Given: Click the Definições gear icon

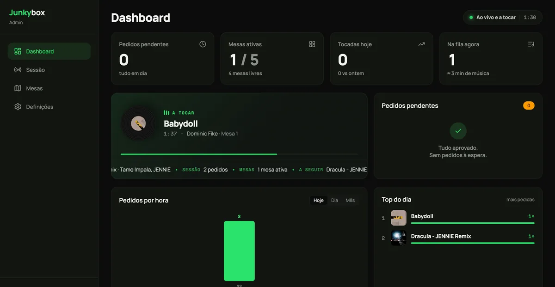Looking at the screenshot, I should click(18, 107).
